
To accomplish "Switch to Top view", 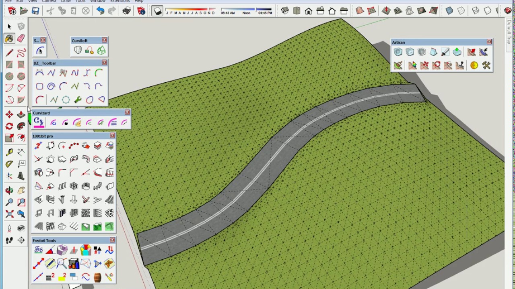I will point(297,11).
